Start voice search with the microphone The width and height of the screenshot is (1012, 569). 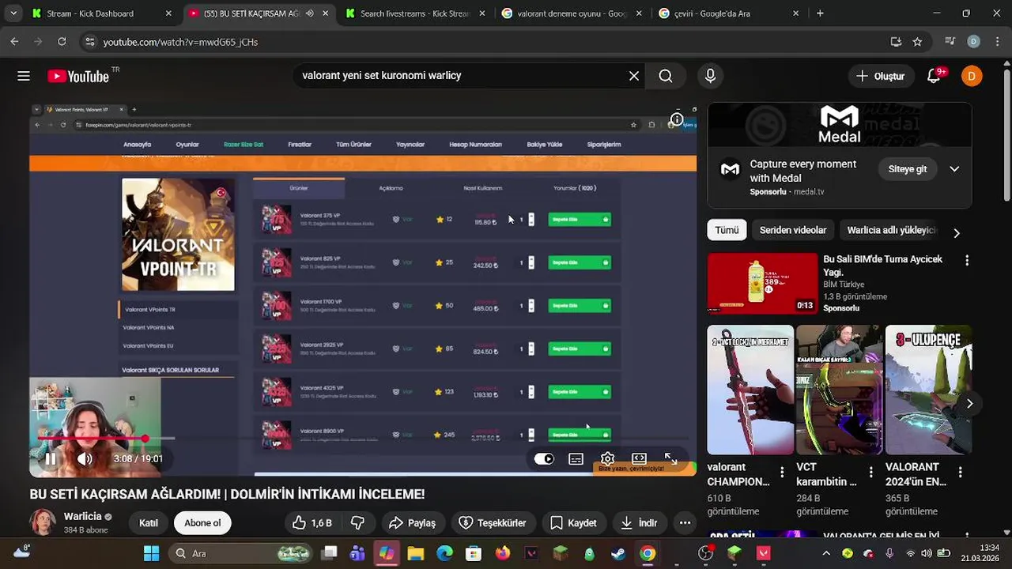coord(710,76)
